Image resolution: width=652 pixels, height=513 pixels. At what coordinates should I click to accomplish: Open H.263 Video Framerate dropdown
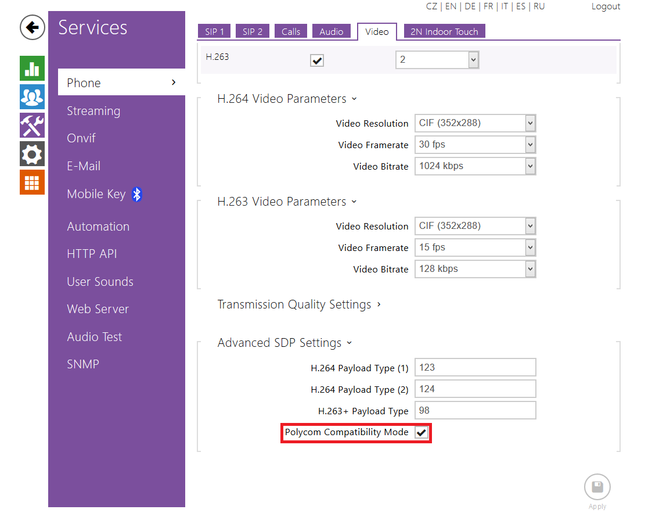pyautogui.click(x=475, y=247)
